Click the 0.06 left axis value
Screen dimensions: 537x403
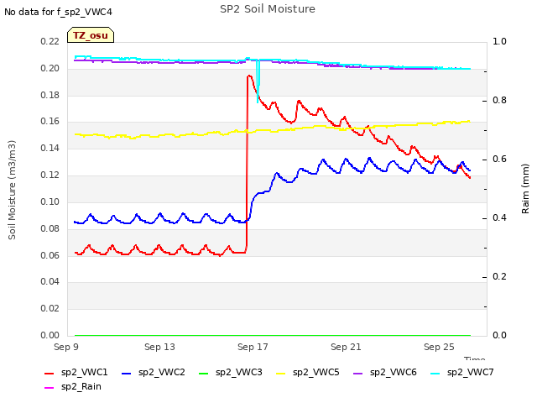point(50,255)
